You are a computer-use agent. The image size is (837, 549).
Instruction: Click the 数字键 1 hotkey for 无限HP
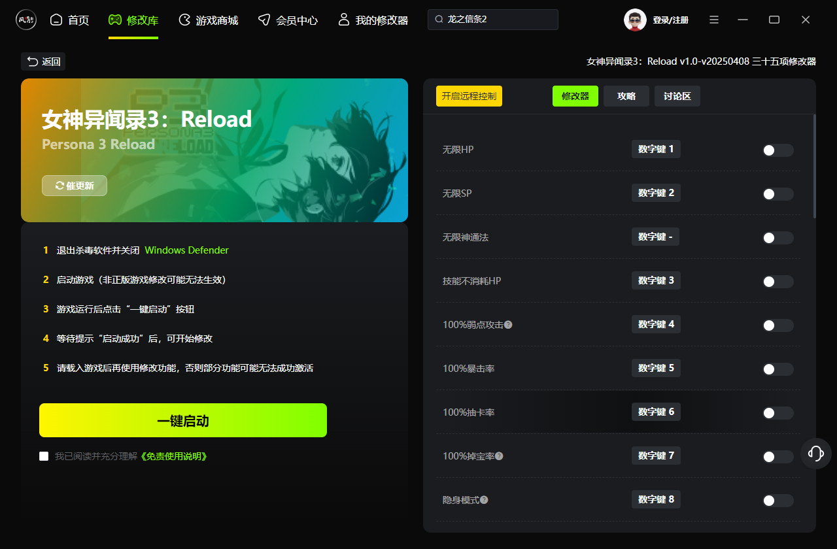click(656, 149)
